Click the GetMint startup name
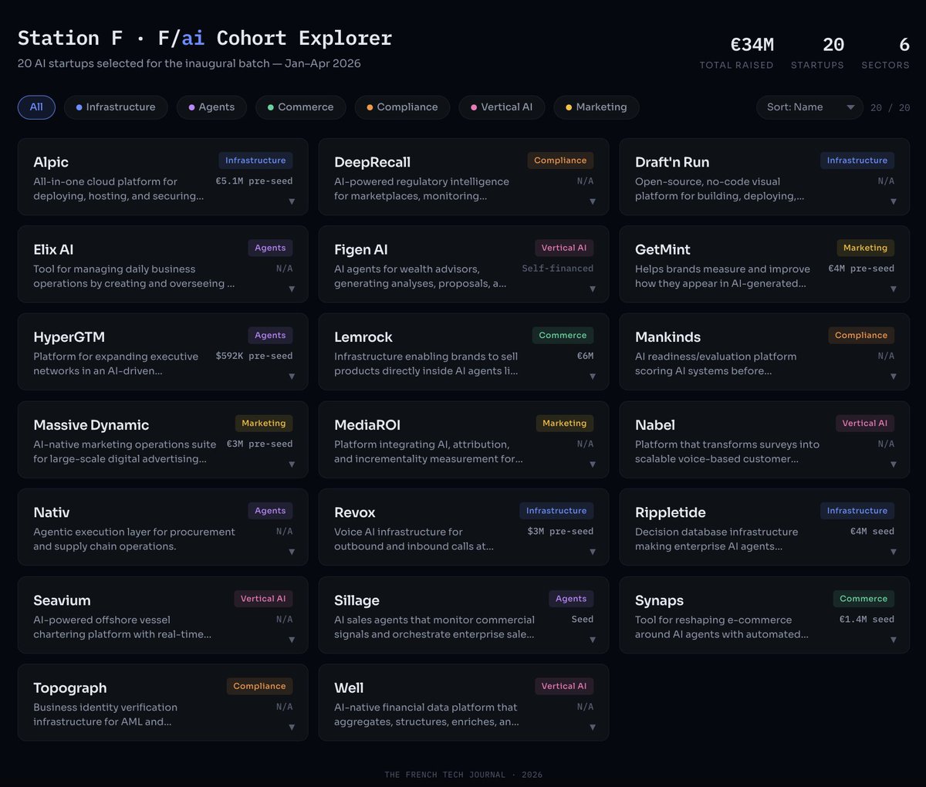 (663, 249)
